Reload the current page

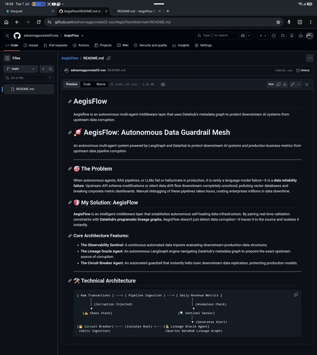coord(38,22)
